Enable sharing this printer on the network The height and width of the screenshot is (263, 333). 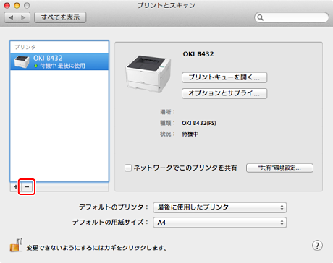tap(128, 168)
